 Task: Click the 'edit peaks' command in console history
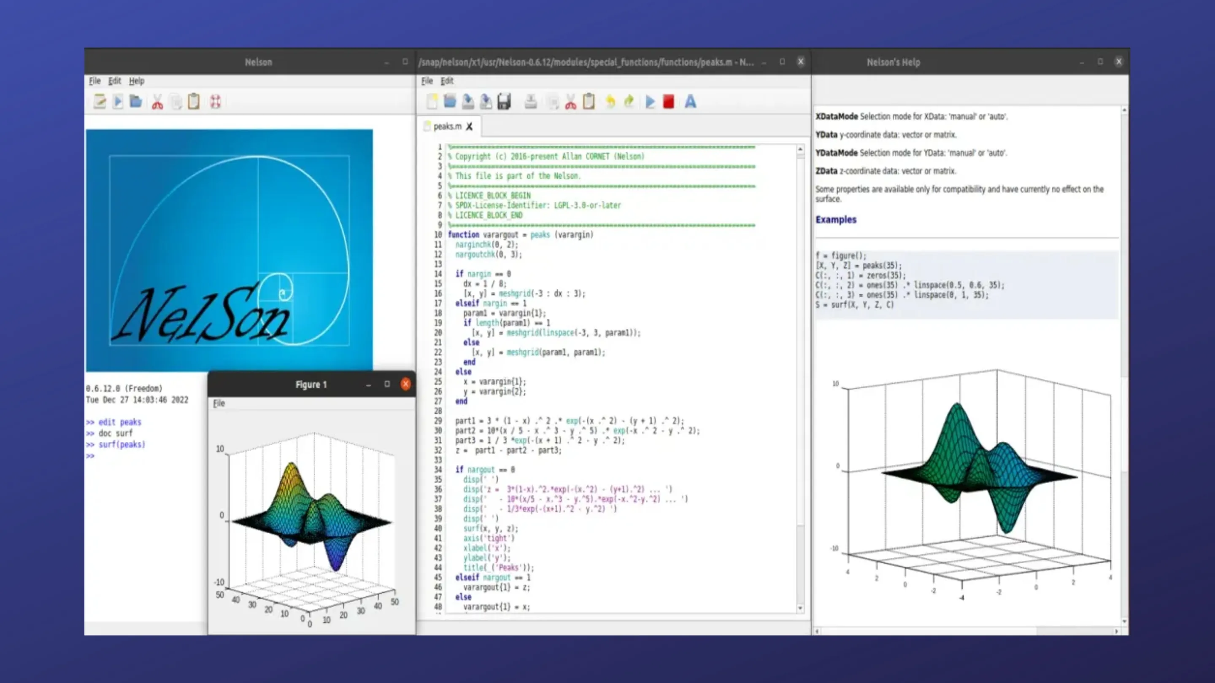click(120, 422)
